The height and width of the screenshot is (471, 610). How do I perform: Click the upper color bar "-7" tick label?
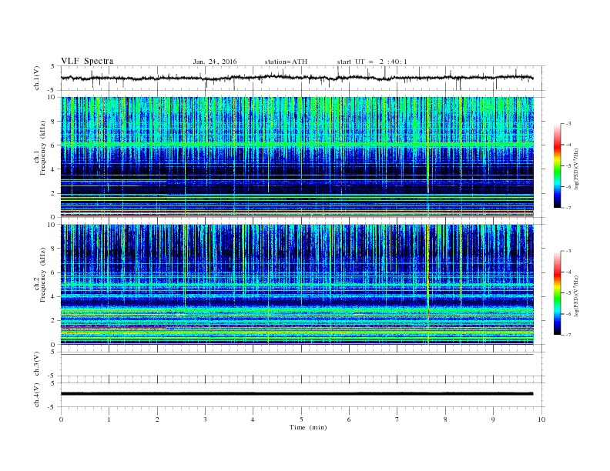click(x=568, y=208)
